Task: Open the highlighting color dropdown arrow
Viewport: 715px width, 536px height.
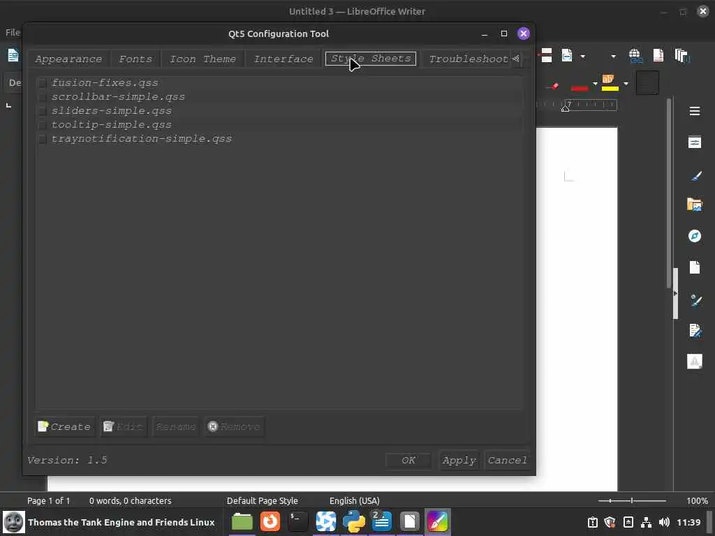Action: point(626,84)
